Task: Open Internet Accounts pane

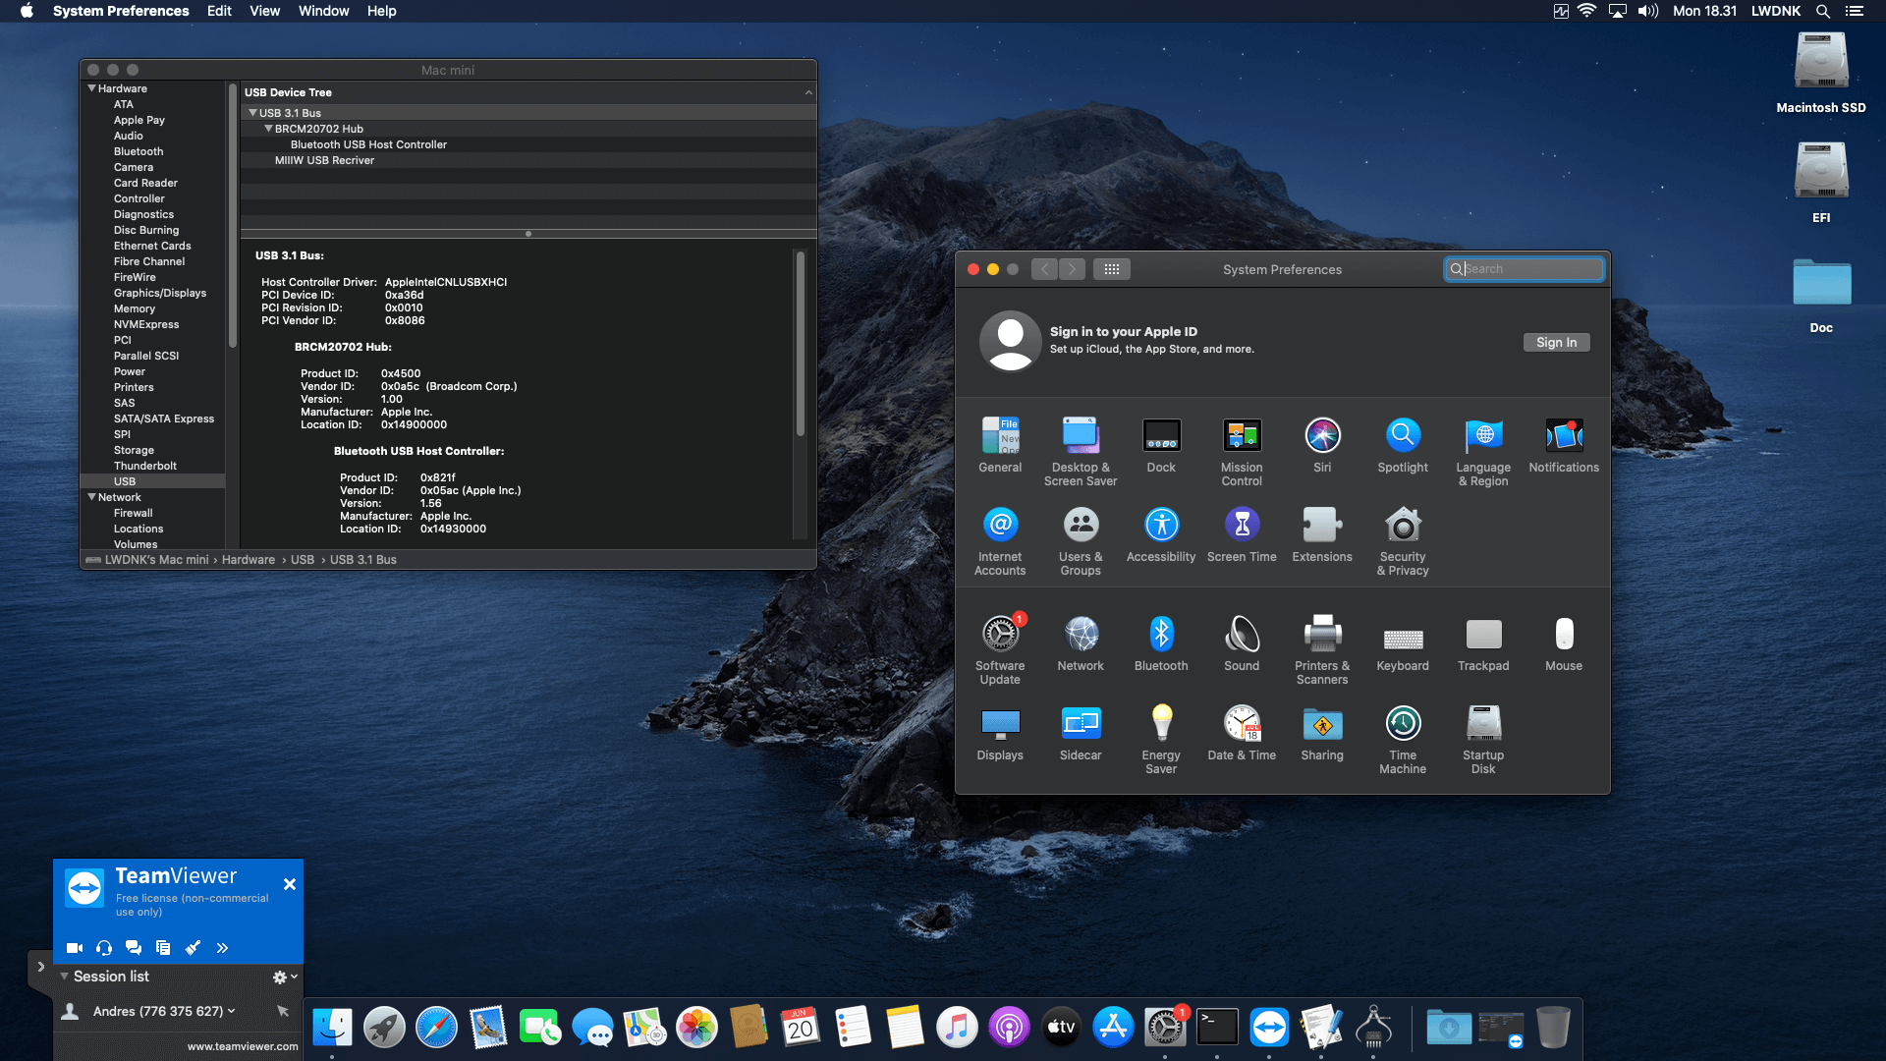Action: (x=1000, y=540)
